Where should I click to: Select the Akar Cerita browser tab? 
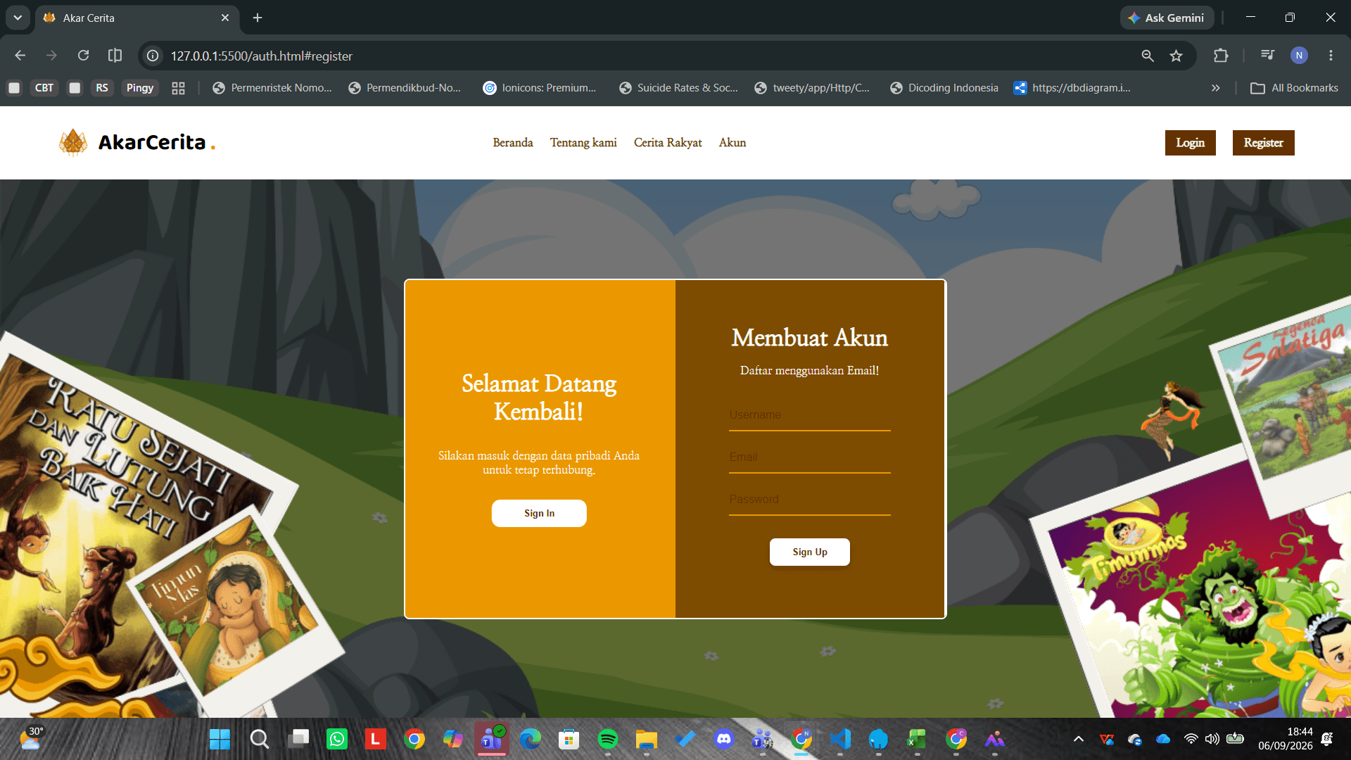point(137,18)
